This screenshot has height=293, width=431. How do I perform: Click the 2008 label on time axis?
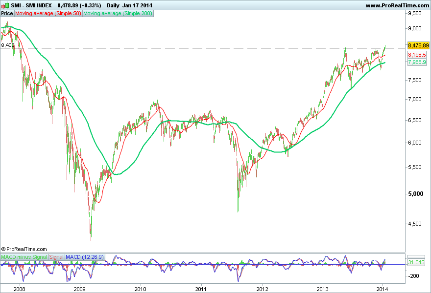(x=19, y=289)
